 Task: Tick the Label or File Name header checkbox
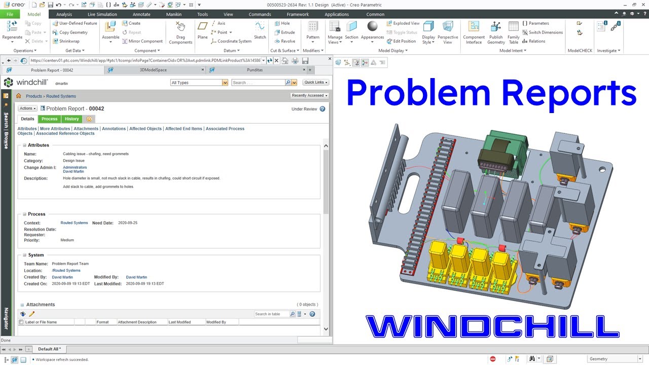pos(21,322)
